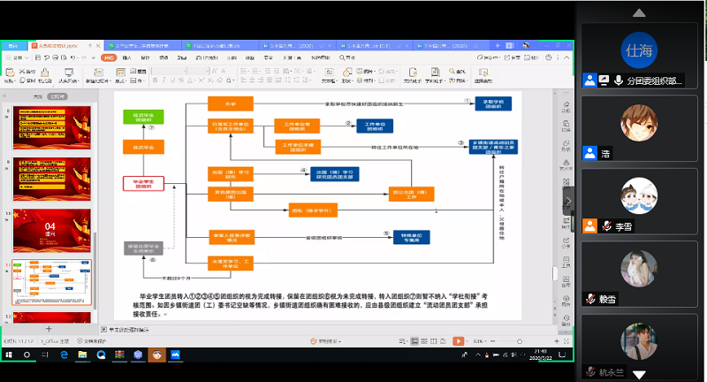The height and width of the screenshot is (382, 707).
Task: Toggle muted microphone for participant 赖雪
Action: pos(589,299)
